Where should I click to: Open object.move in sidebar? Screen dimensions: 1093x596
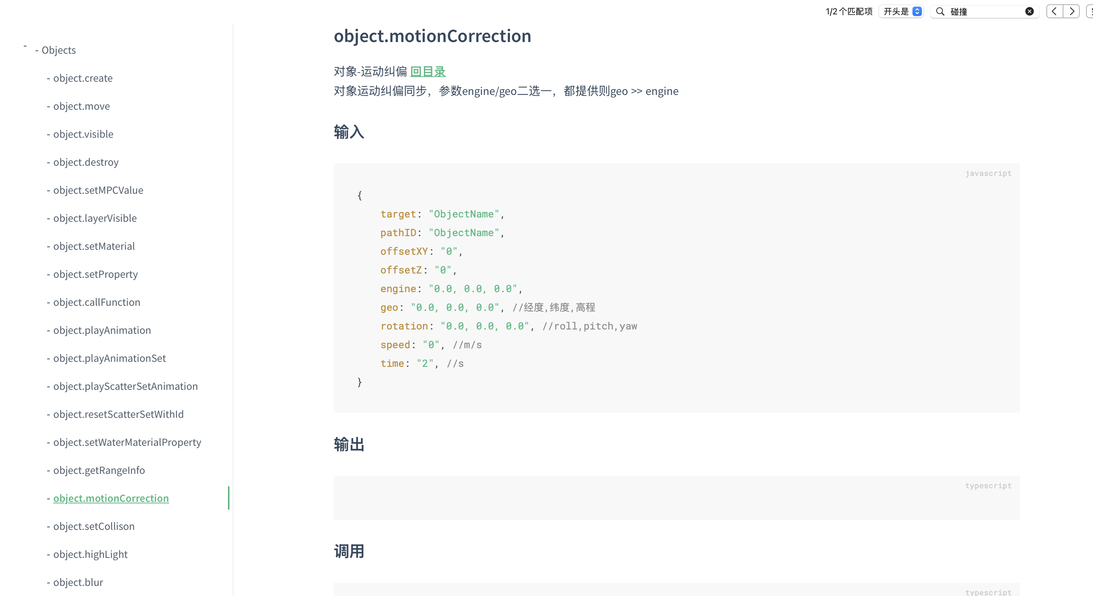click(x=81, y=106)
